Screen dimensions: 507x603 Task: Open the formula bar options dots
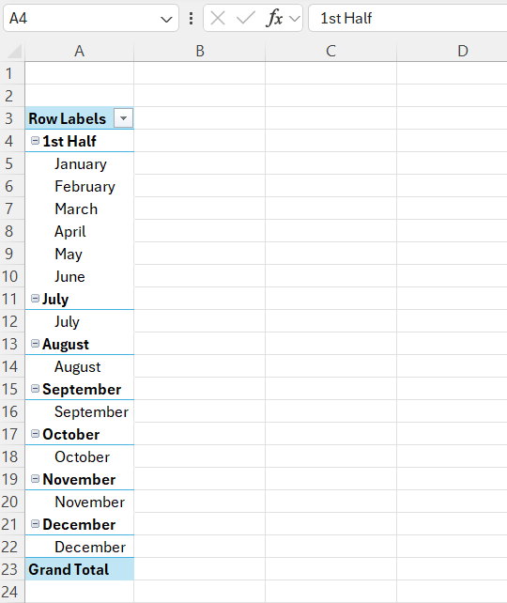pos(191,18)
